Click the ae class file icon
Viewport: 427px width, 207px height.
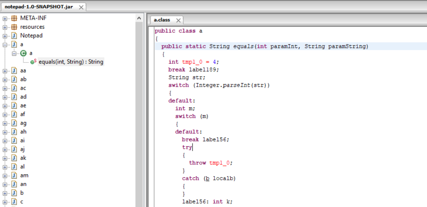(14, 106)
